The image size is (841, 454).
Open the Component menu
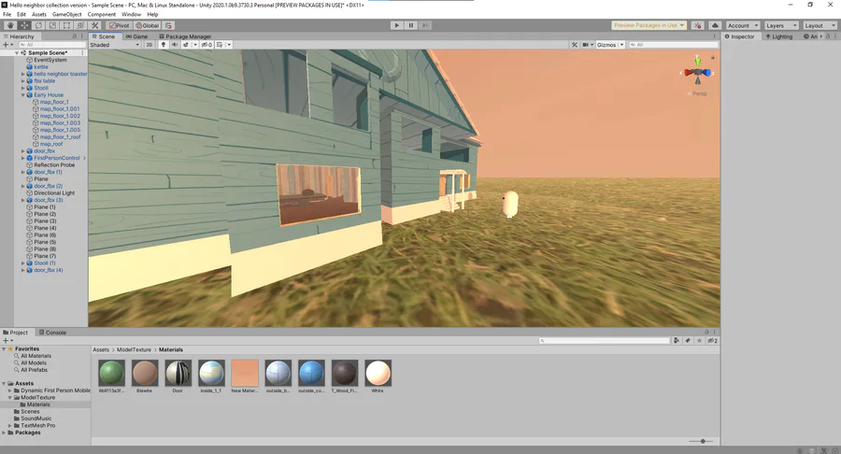click(x=101, y=14)
